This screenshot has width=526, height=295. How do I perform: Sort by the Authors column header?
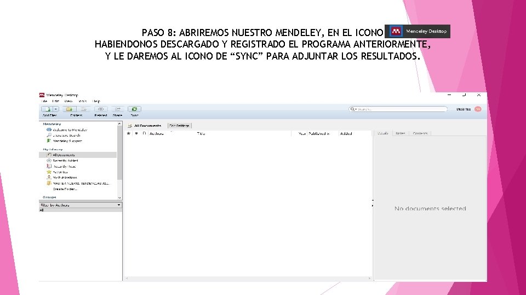[156, 133]
